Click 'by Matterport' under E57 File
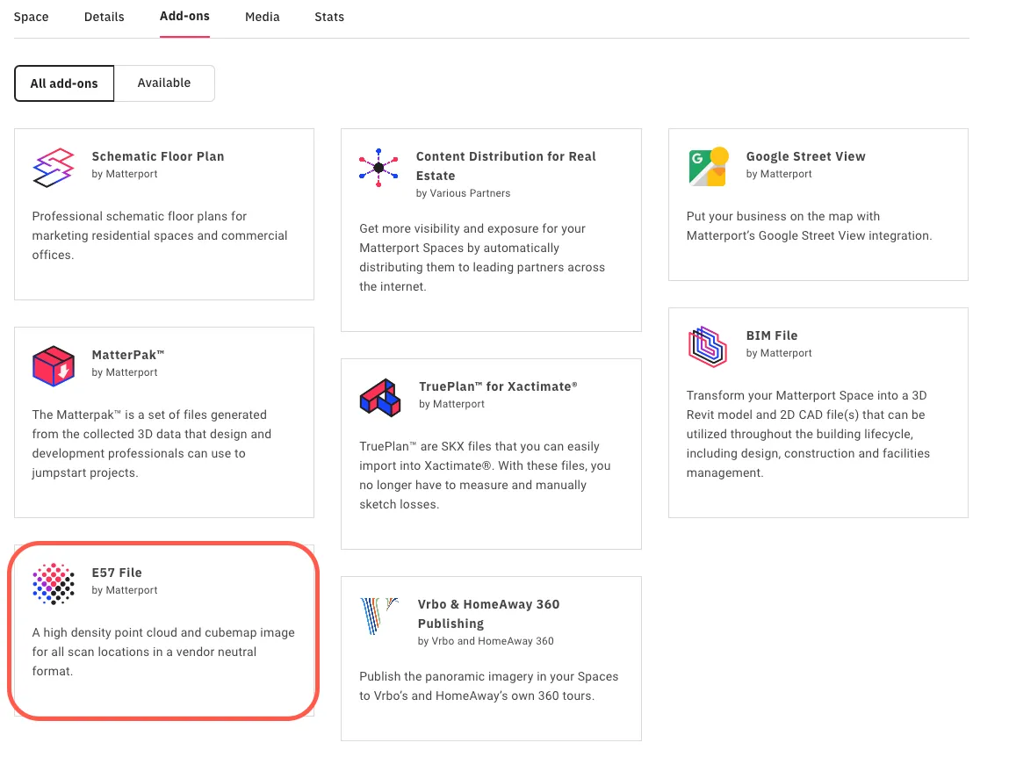This screenshot has height=757, width=1009. pos(124,589)
